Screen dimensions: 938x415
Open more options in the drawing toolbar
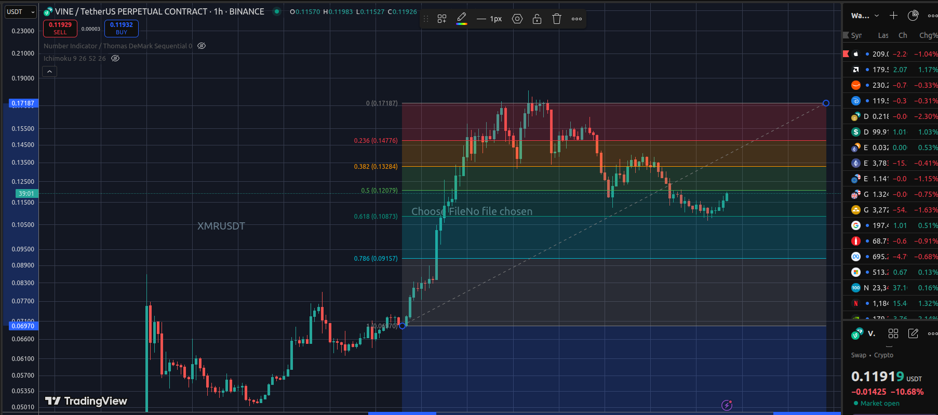577,19
